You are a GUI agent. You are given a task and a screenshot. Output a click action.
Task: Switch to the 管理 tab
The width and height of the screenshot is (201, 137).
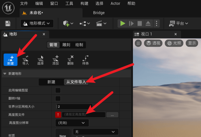point(53,45)
